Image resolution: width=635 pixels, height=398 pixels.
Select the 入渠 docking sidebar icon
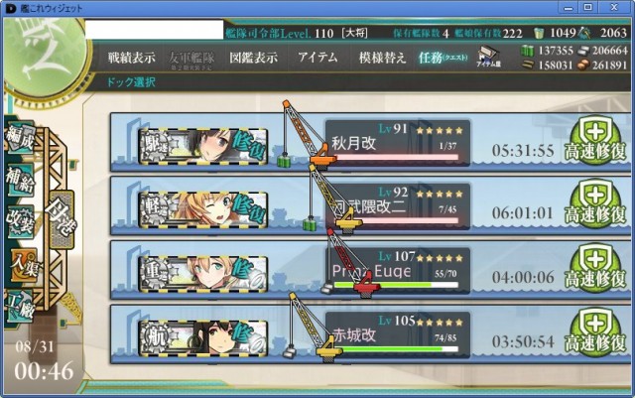[23, 265]
